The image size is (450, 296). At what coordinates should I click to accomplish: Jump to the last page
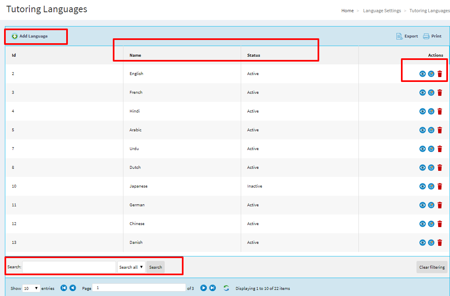213,288
